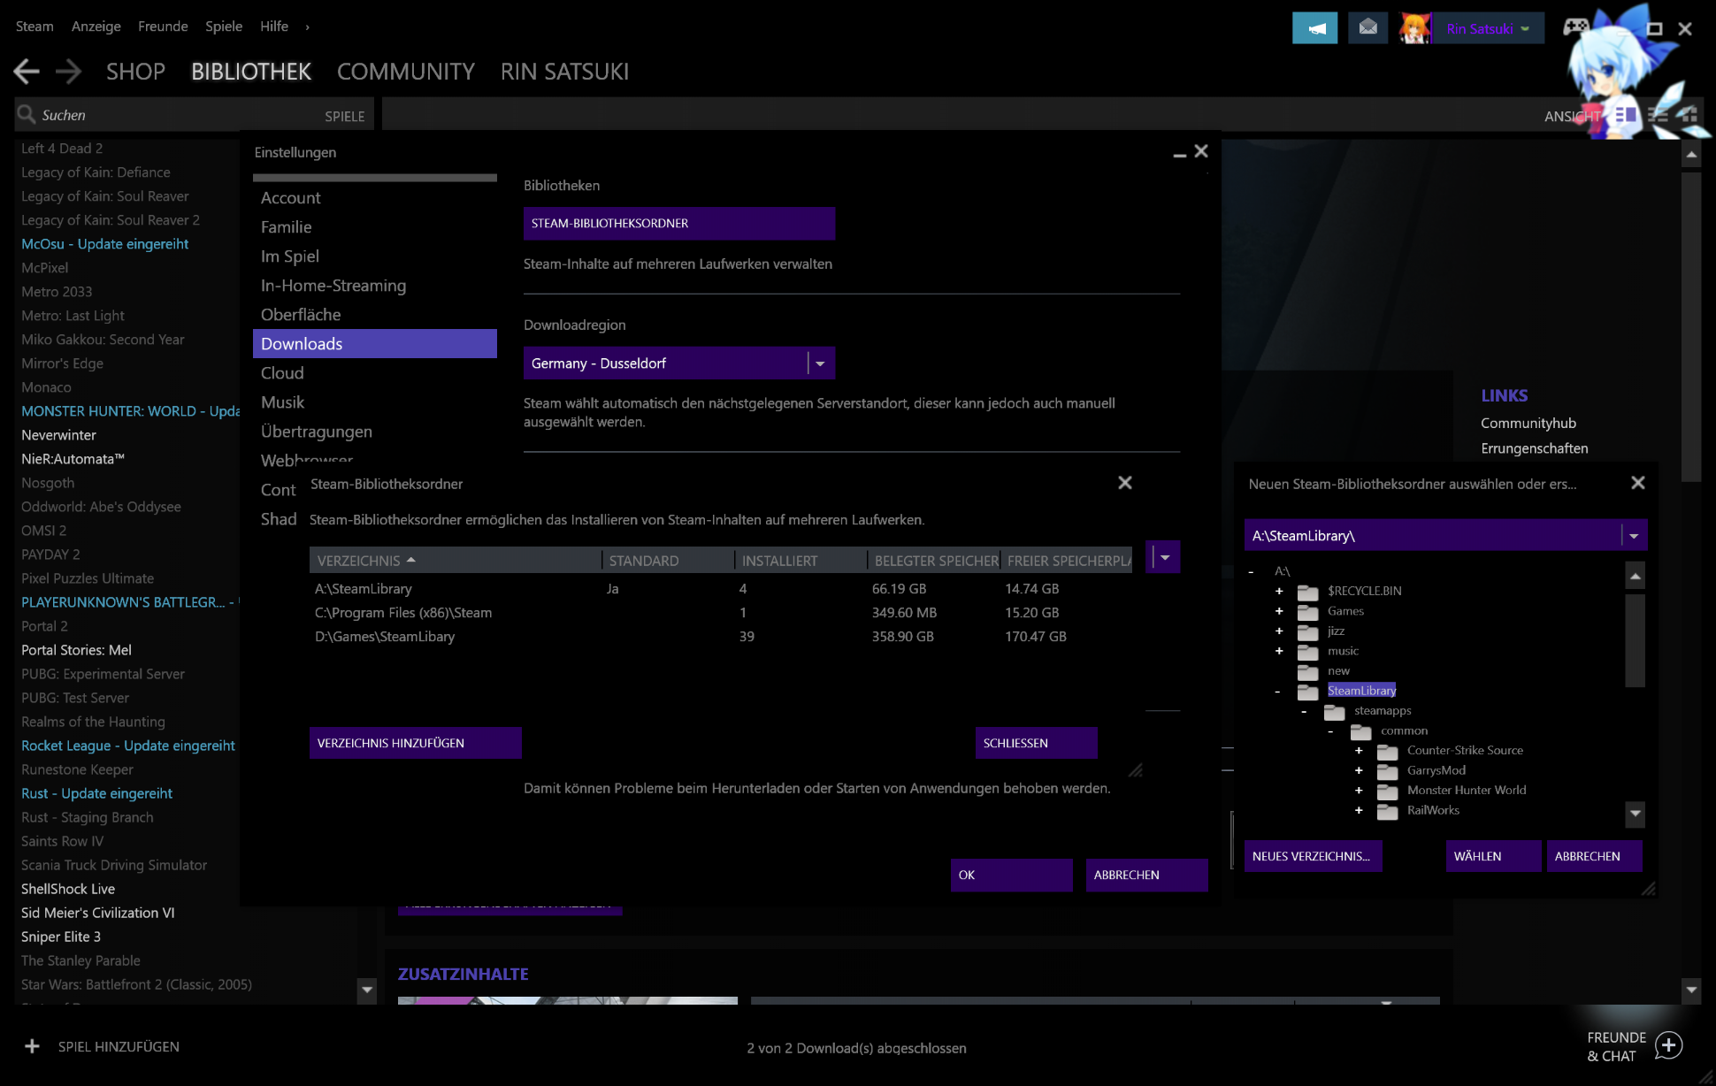The height and width of the screenshot is (1086, 1716).
Task: Open the Spiele menu
Action: pos(224,27)
